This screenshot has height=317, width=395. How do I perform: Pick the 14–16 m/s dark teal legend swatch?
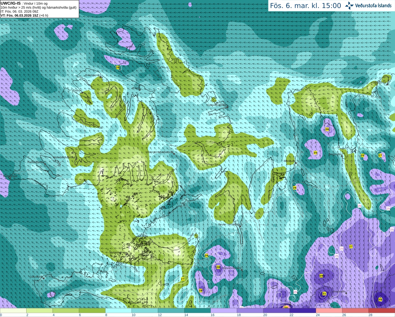[x=197, y=311]
